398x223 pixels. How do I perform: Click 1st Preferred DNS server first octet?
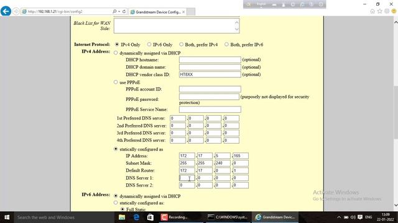point(178,118)
